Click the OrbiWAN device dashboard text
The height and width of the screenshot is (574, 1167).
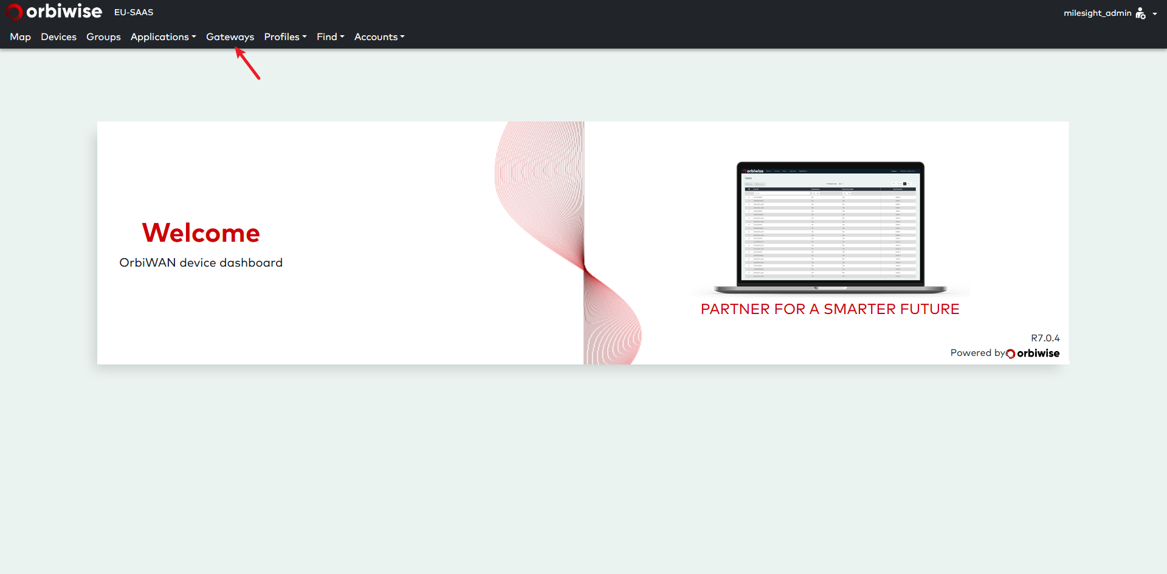[x=201, y=262]
